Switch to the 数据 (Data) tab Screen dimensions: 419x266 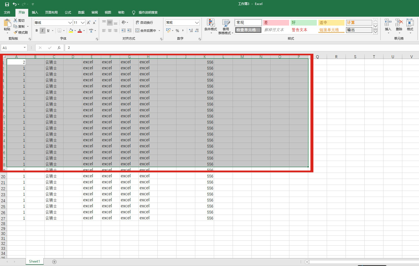point(81,12)
